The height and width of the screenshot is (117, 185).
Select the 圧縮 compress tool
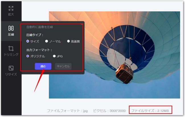coord(11,31)
